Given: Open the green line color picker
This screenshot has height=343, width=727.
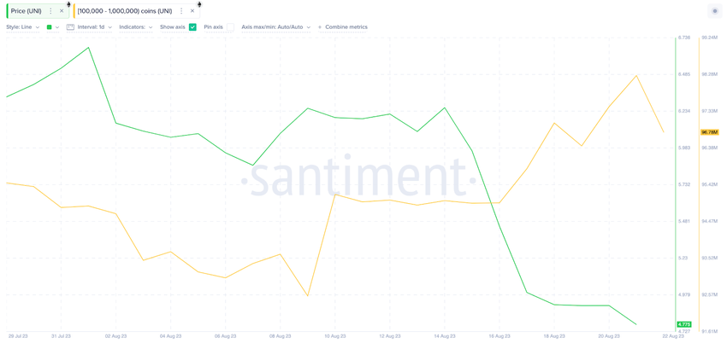Looking at the screenshot, I should click(53, 27).
